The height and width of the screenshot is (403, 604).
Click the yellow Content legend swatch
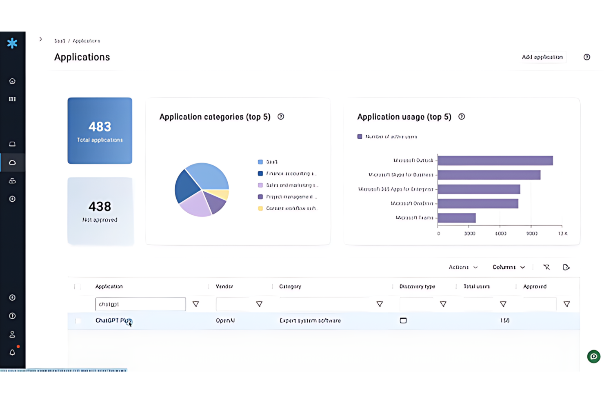[x=260, y=208]
